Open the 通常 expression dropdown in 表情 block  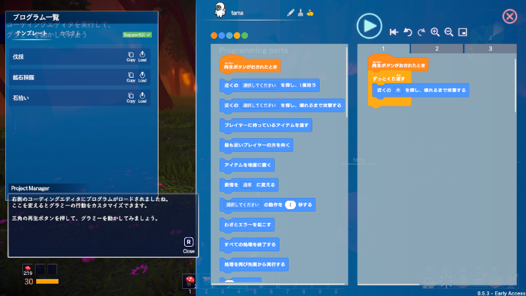(x=247, y=185)
